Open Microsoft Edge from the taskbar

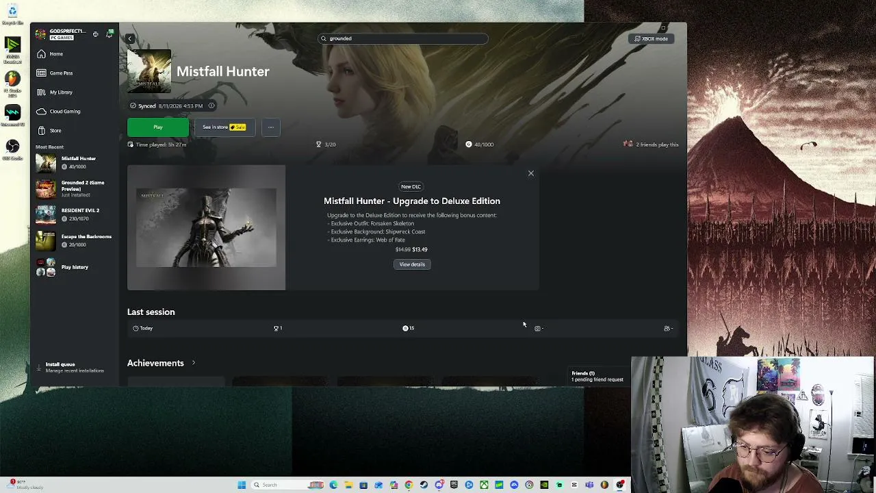[x=333, y=485]
